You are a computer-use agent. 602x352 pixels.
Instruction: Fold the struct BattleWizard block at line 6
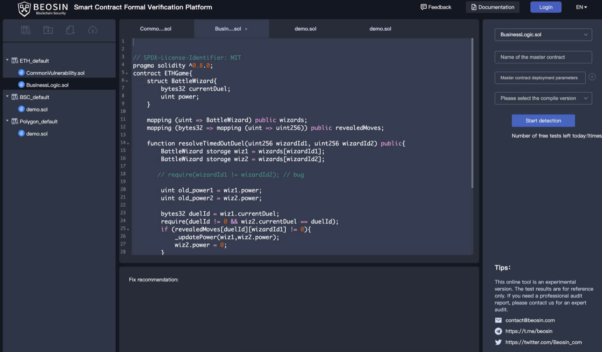[x=127, y=81]
